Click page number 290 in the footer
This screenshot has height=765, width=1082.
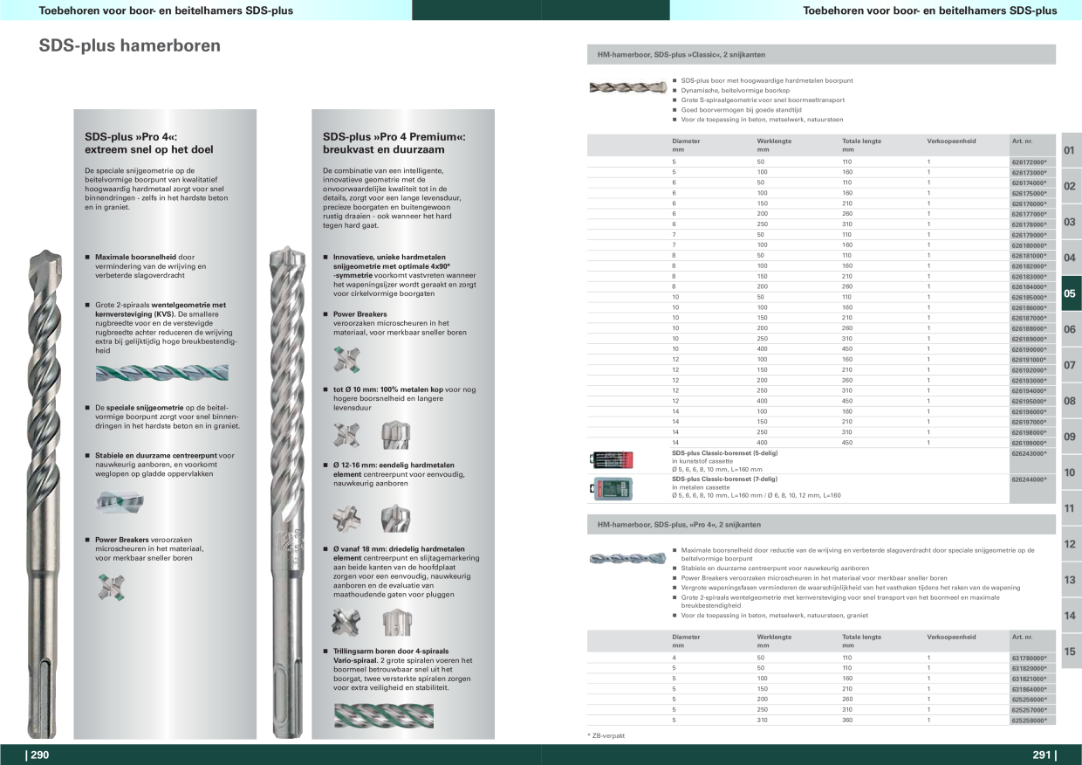38,755
